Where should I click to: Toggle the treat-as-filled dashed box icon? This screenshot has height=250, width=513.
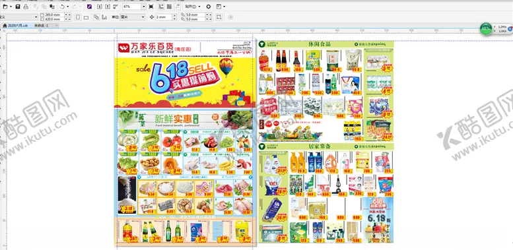point(219,17)
